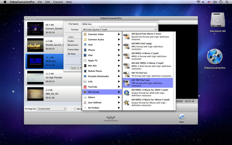
Task: Select the NBA_60_HD video thumbnail
Action: tap(35, 94)
